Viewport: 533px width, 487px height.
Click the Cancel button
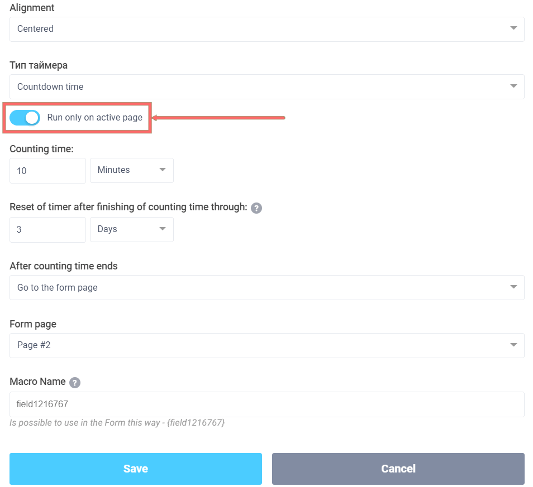coord(398,469)
